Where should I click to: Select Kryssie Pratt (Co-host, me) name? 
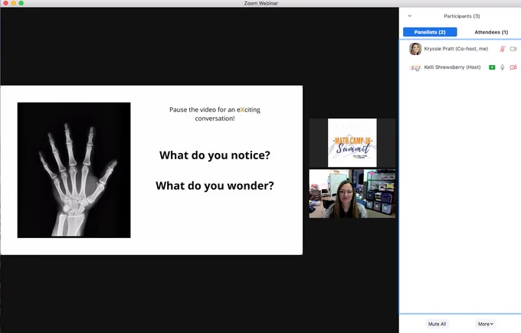456,49
